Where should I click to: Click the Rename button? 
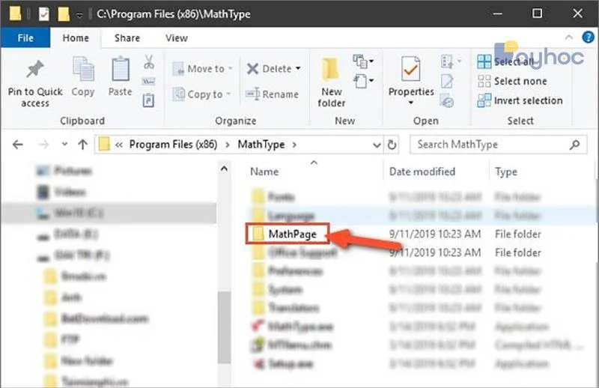click(x=272, y=94)
